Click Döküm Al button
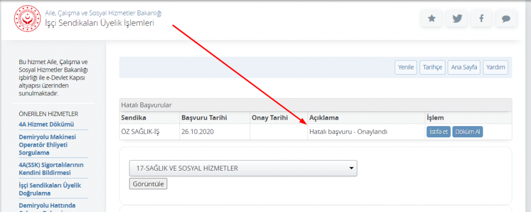Screen dimensions: 531x212 pyautogui.click(x=467, y=132)
